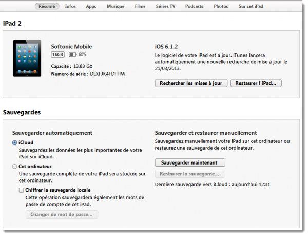Switch to the Résumé tab
Image resolution: width=308 pixels, height=236 pixels.
(x=47, y=6)
